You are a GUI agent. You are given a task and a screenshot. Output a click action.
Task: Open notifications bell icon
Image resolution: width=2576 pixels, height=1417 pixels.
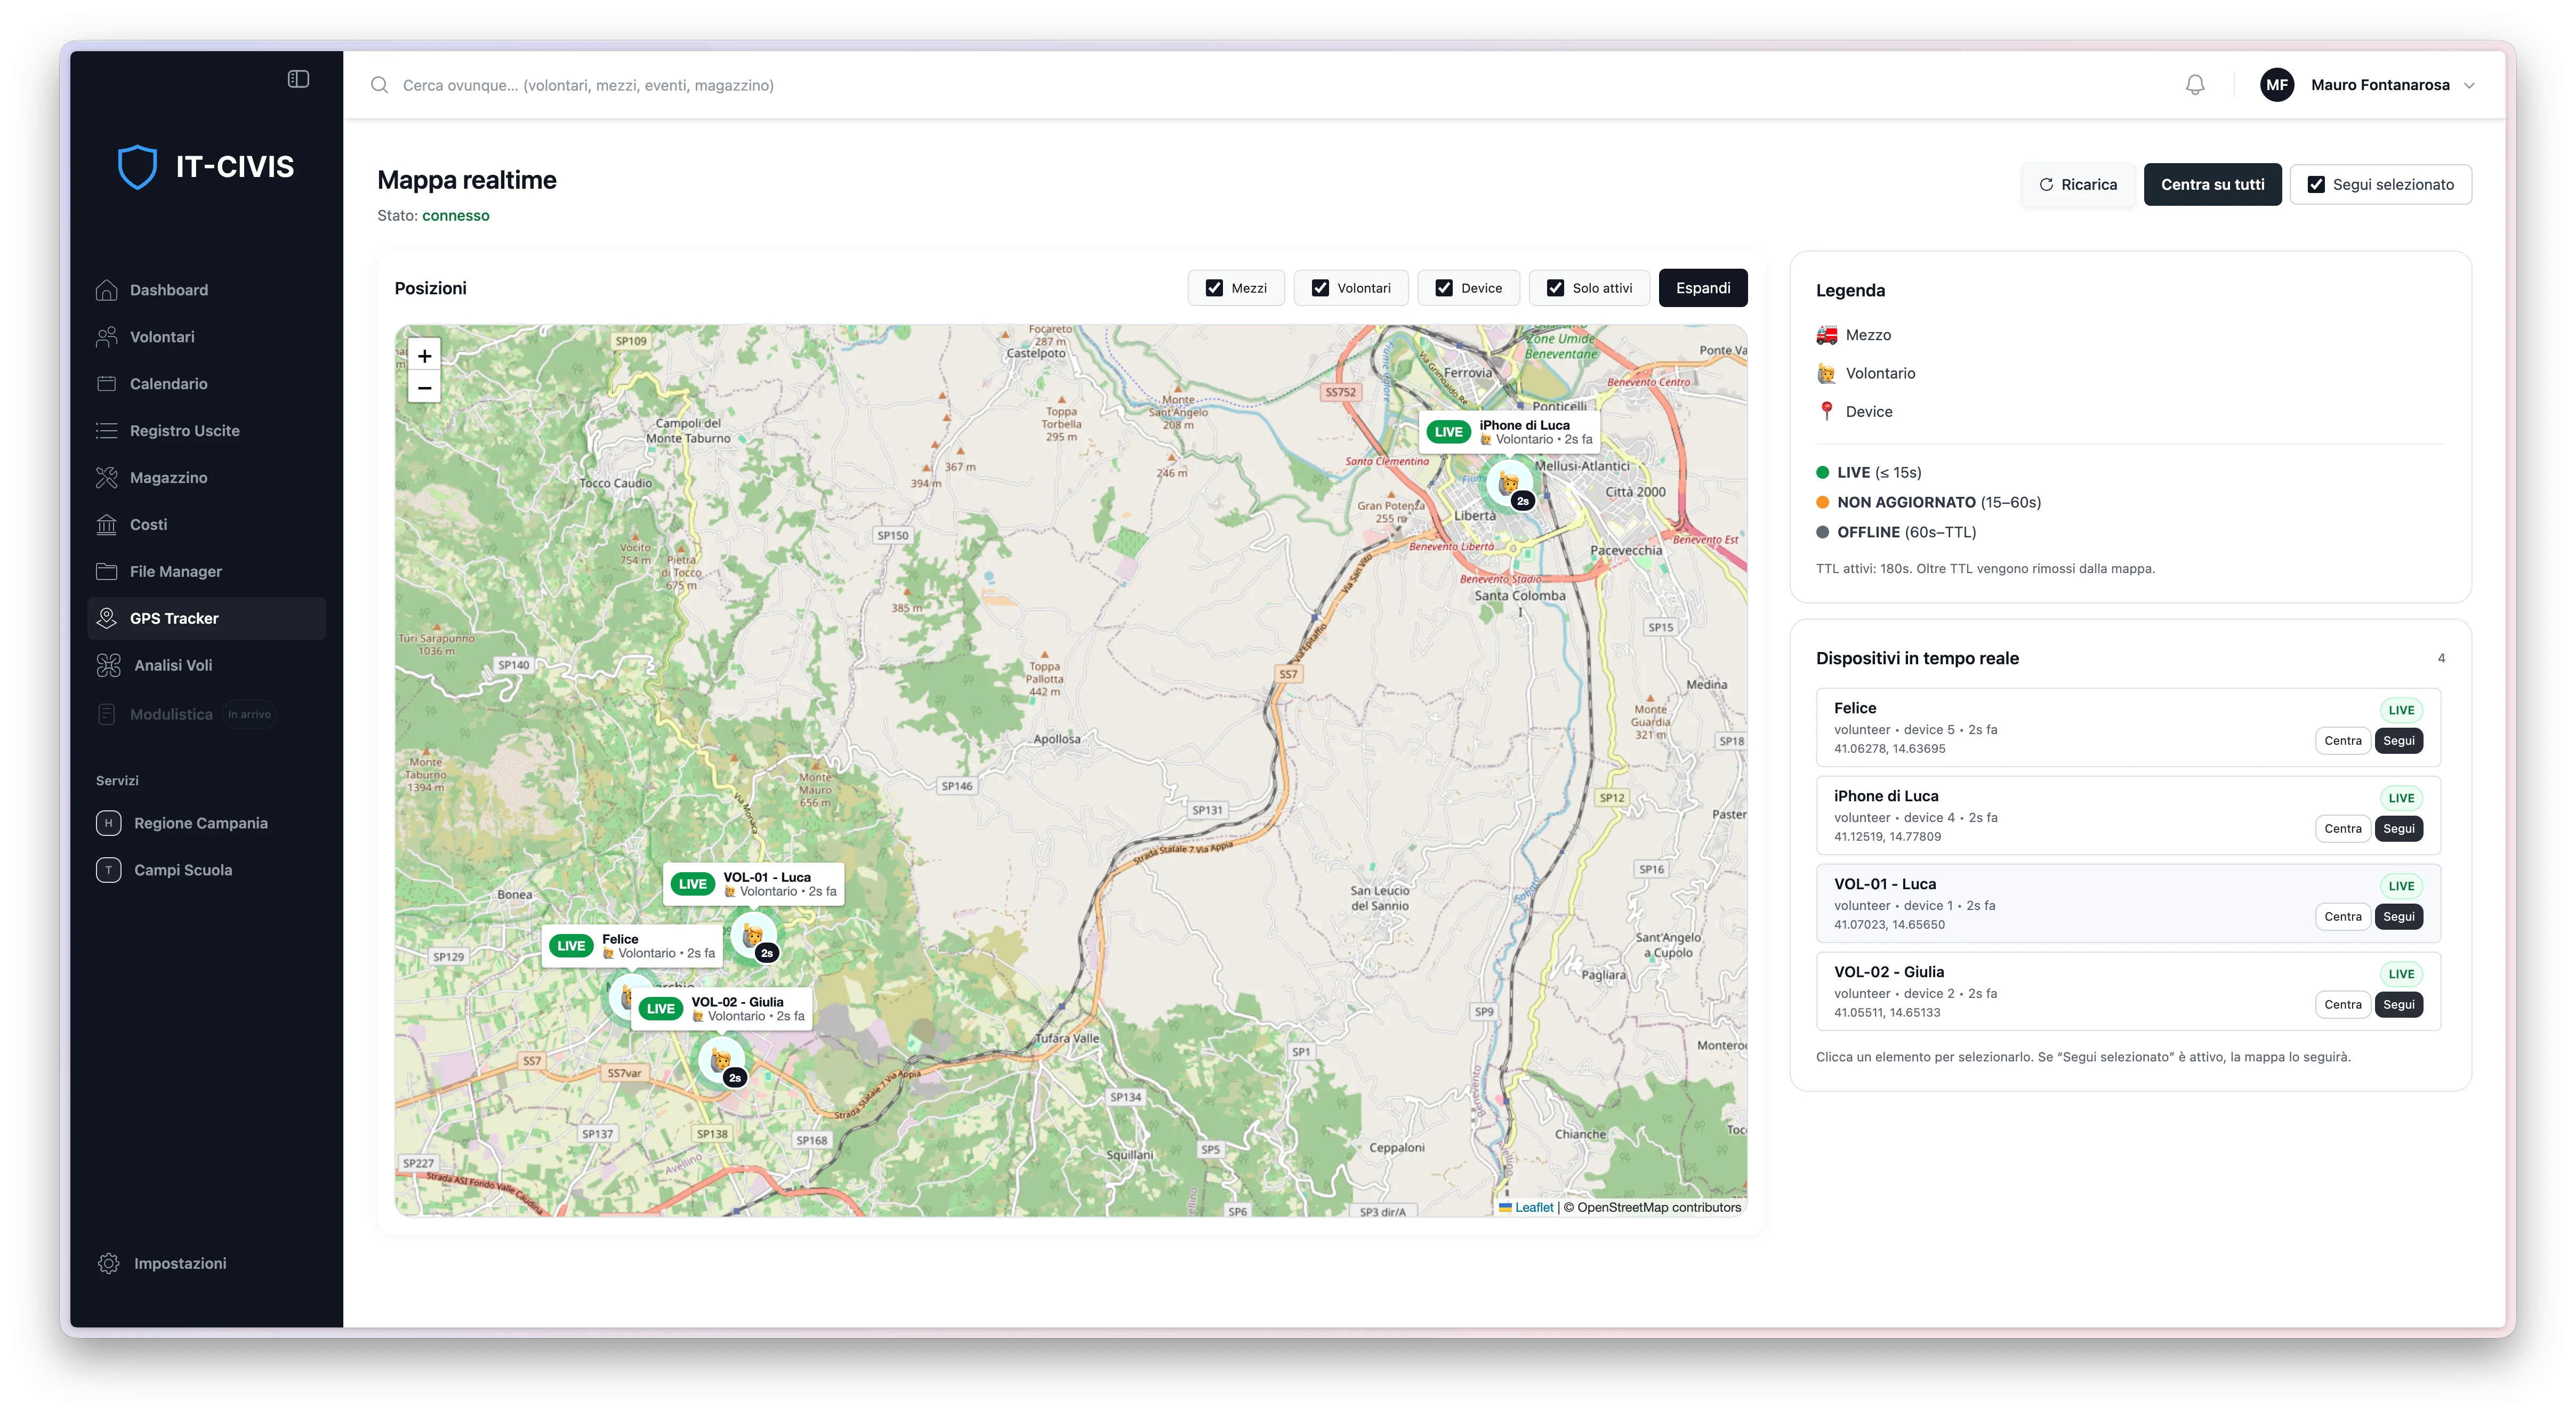(2194, 85)
